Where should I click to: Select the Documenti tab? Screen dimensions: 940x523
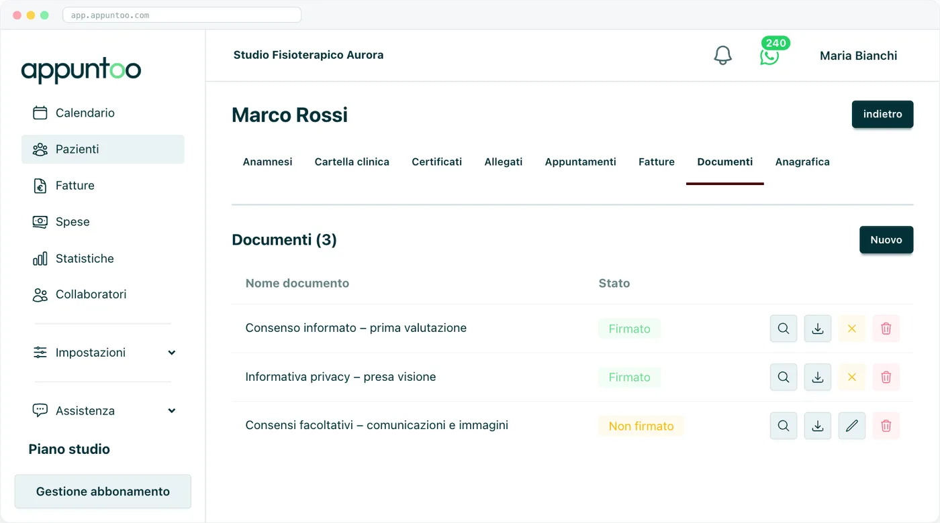[x=725, y=162]
